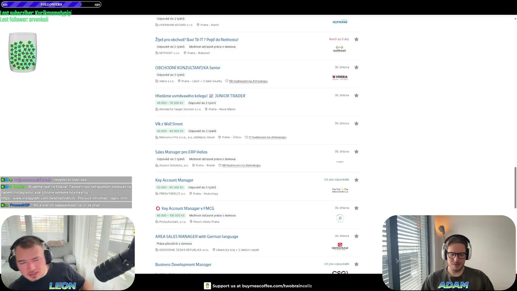The height and width of the screenshot is (291, 517).
Task: Click the red circle icon before FMCG title
Action: click(158, 209)
